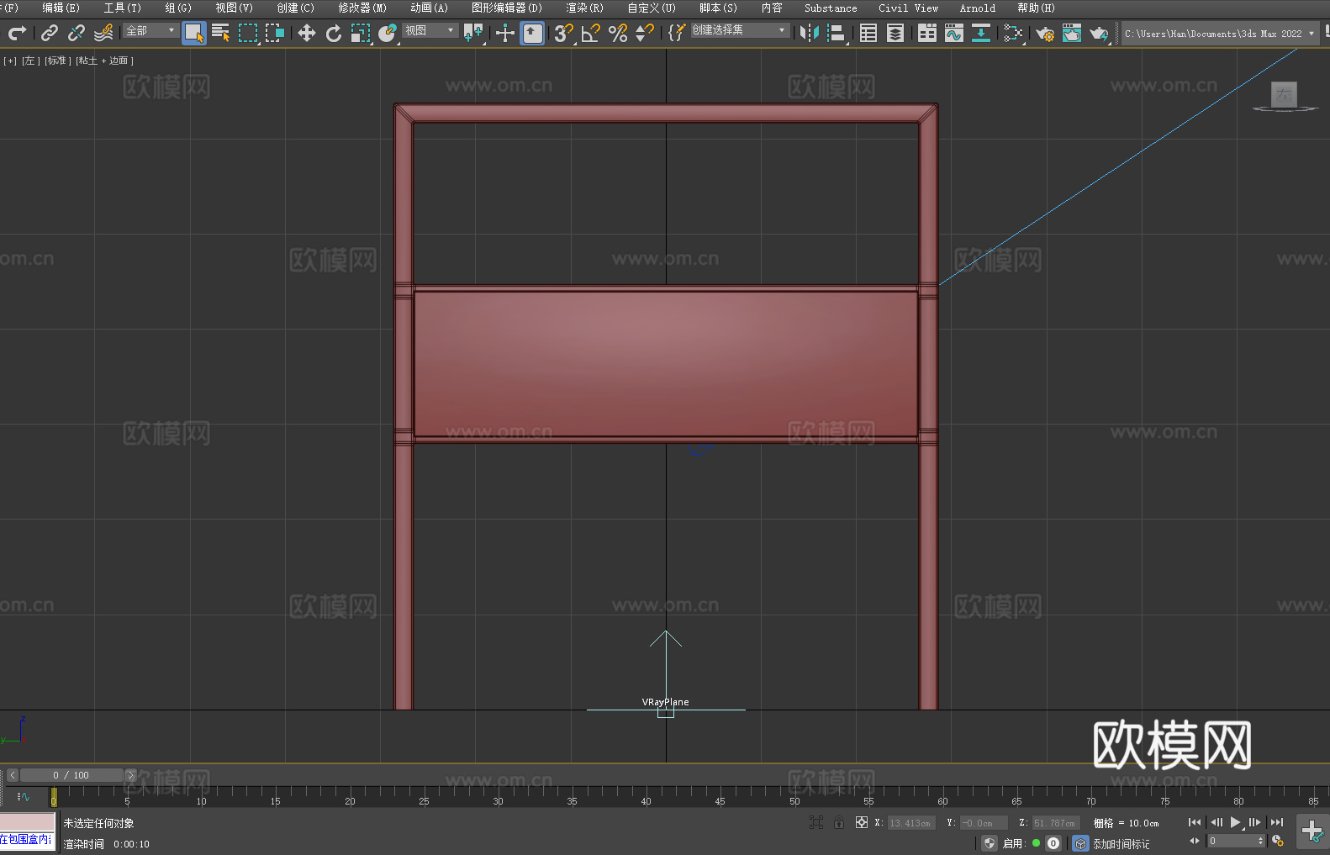
Task: Open the 视图 reference coordinate dropdown
Action: tap(430, 30)
